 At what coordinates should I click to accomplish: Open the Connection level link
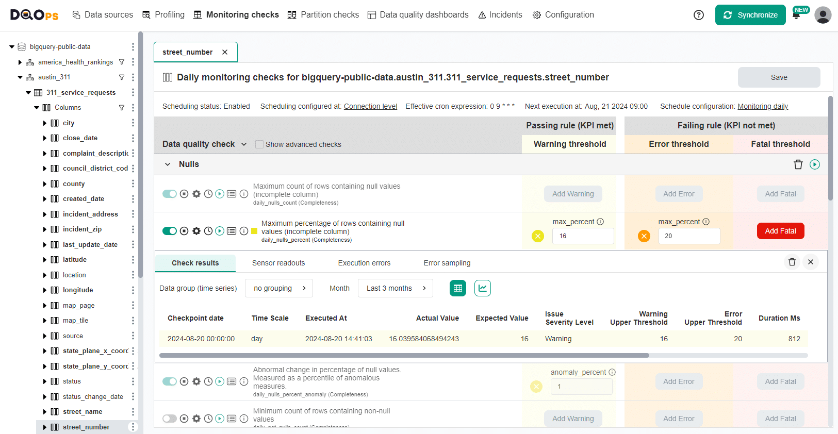[370, 107]
